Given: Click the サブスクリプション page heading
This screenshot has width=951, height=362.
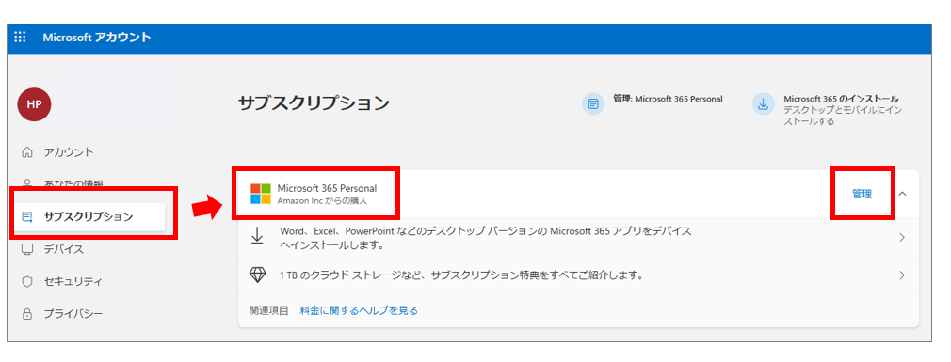Looking at the screenshot, I should click(314, 102).
